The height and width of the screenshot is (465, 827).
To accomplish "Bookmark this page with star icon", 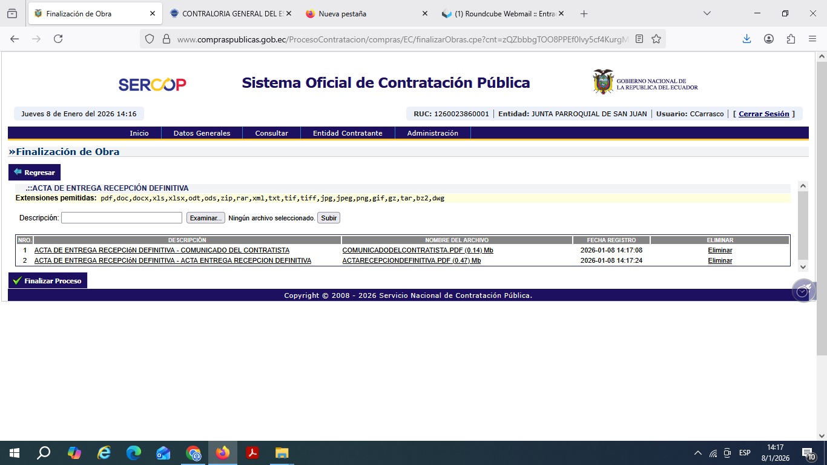I will (656, 39).
